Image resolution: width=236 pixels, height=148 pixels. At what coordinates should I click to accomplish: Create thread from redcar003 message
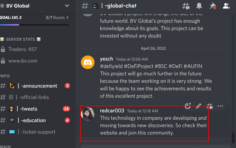tap(210, 106)
